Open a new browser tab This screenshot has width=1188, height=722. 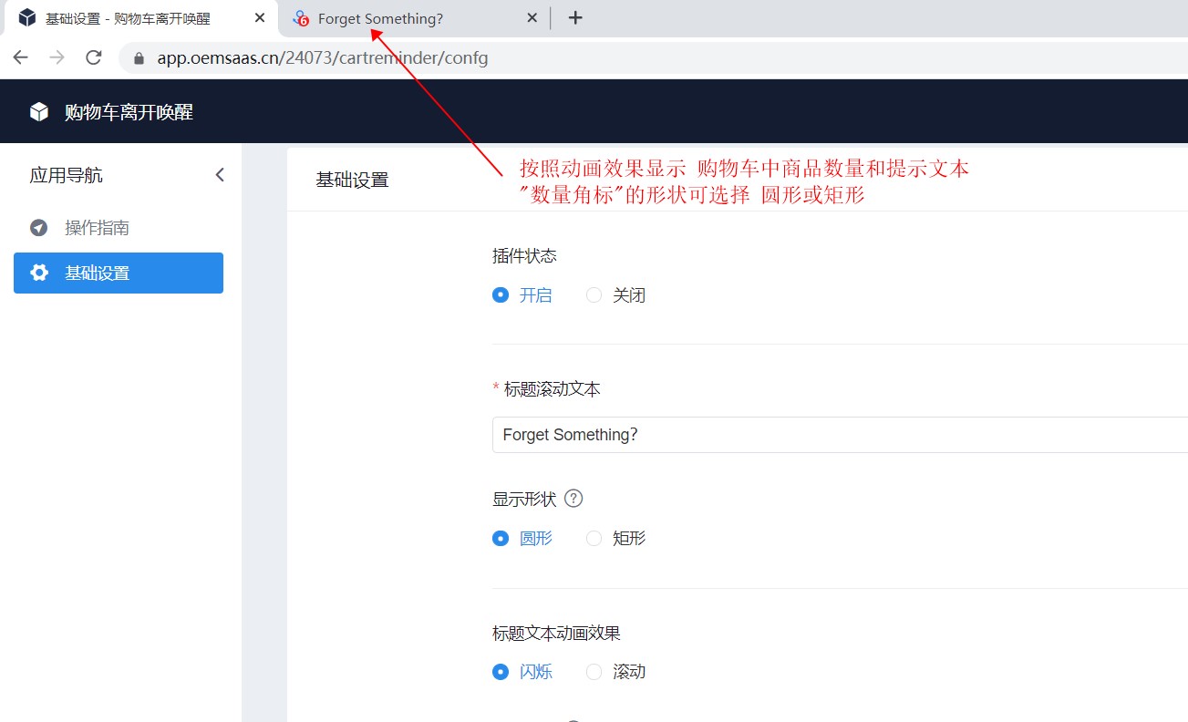coord(575,18)
